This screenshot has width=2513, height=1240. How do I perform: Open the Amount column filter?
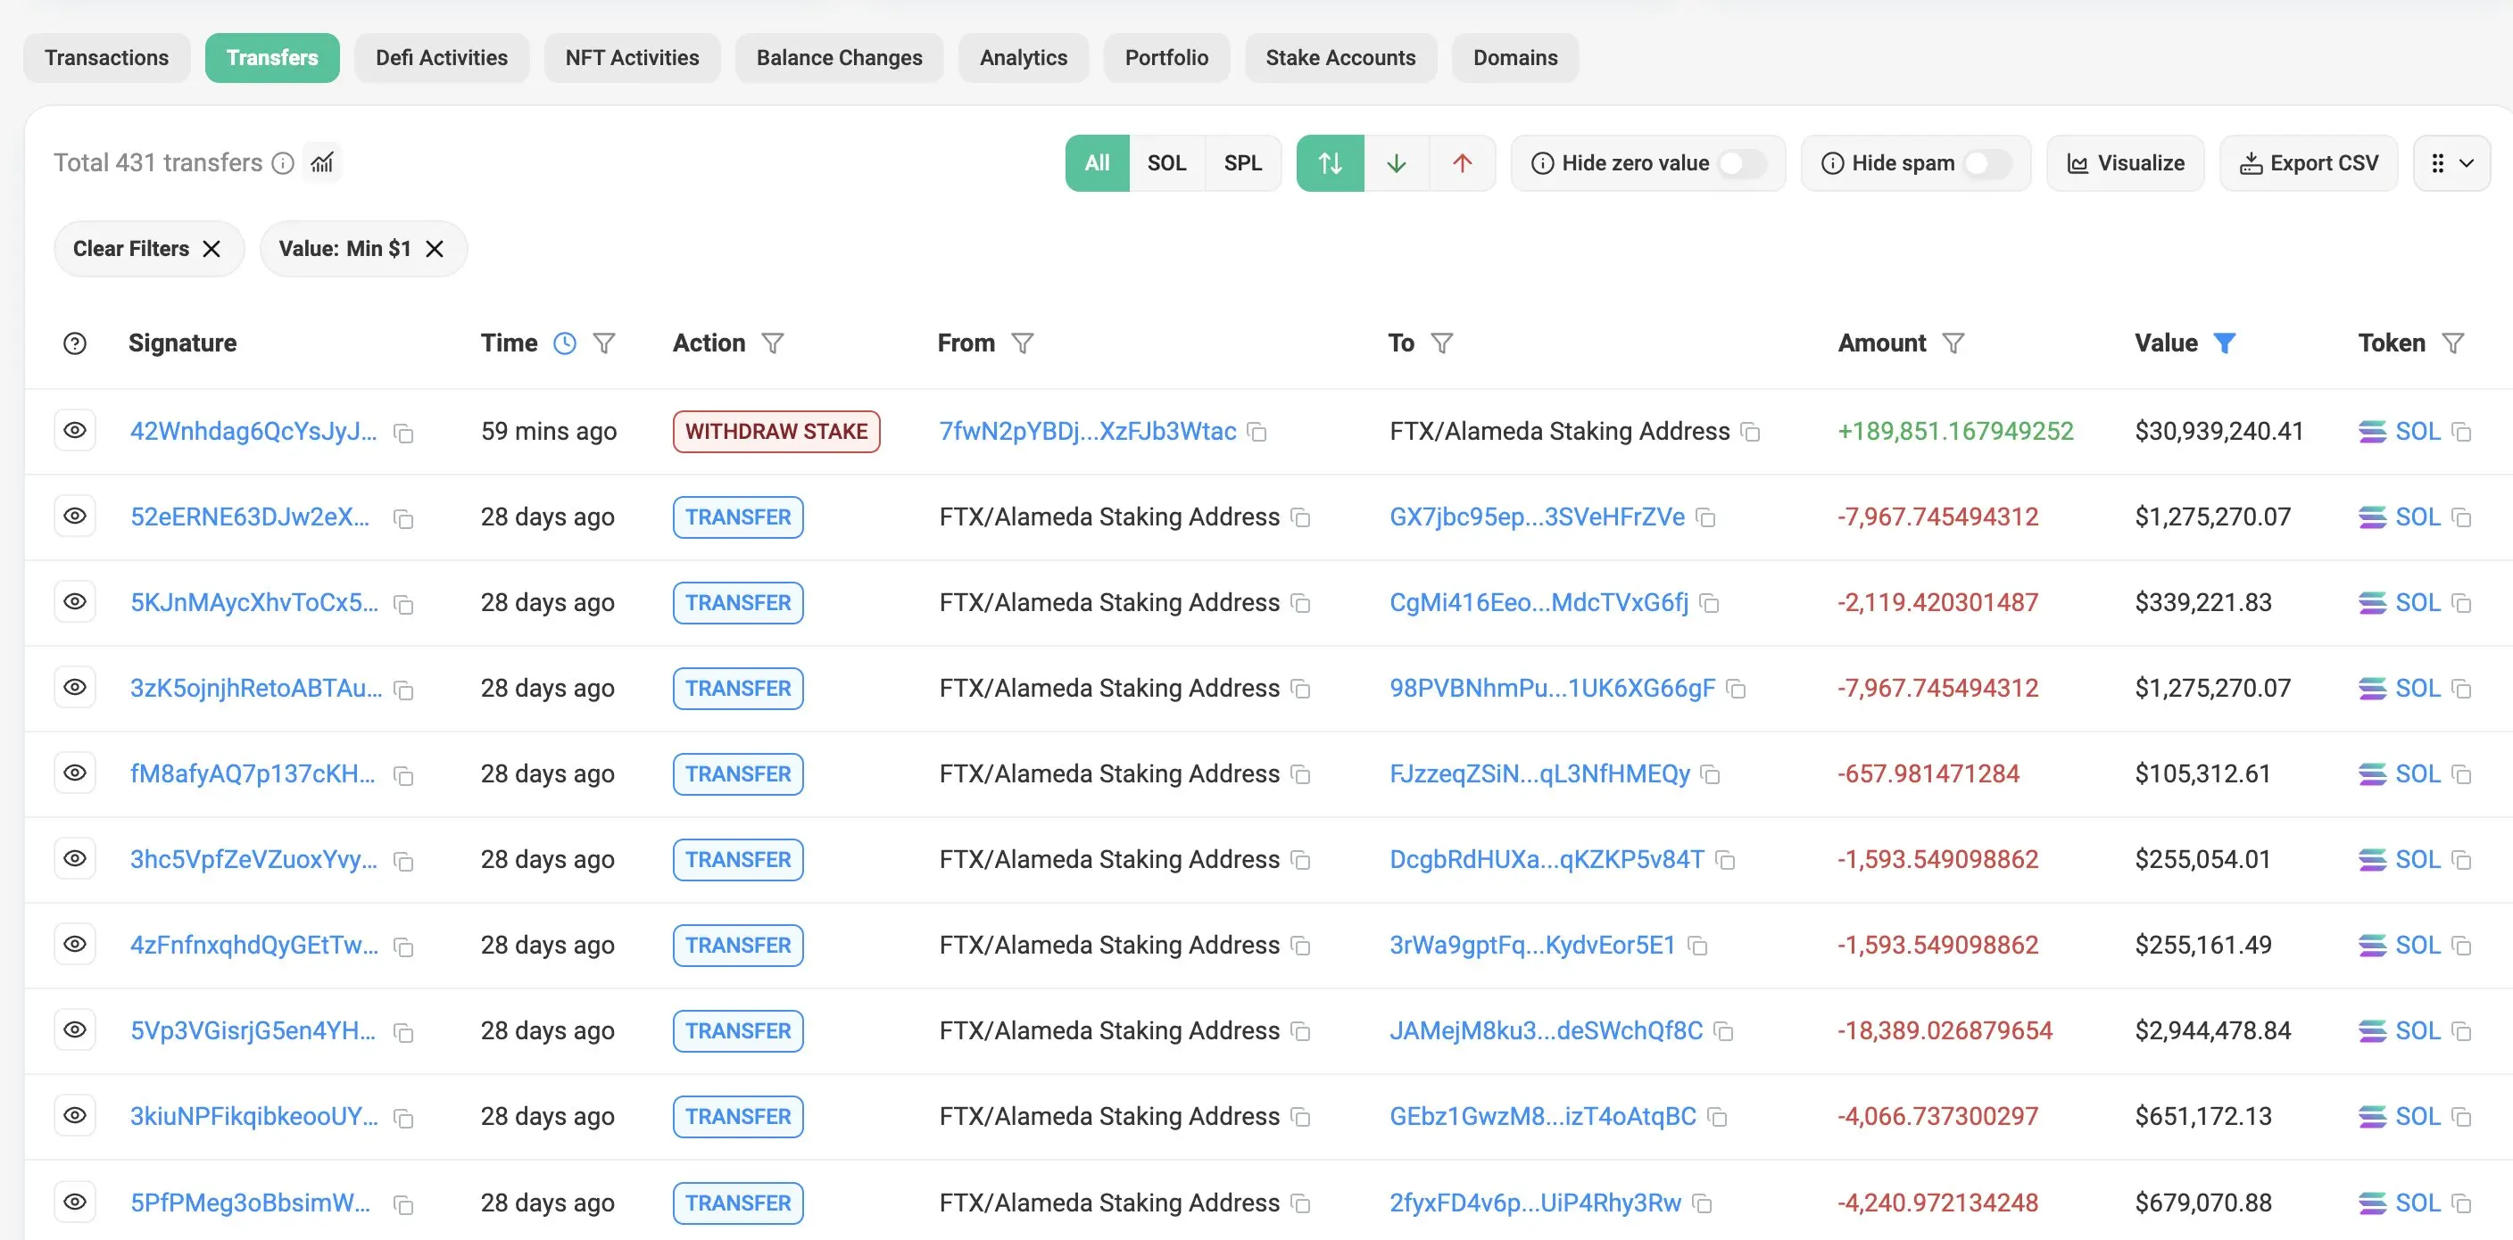1952,343
